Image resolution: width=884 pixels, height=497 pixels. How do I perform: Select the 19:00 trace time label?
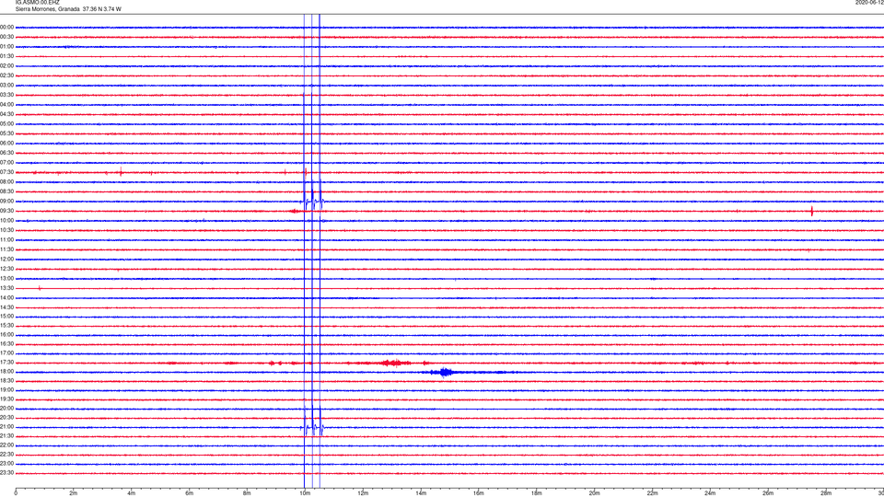[6, 390]
